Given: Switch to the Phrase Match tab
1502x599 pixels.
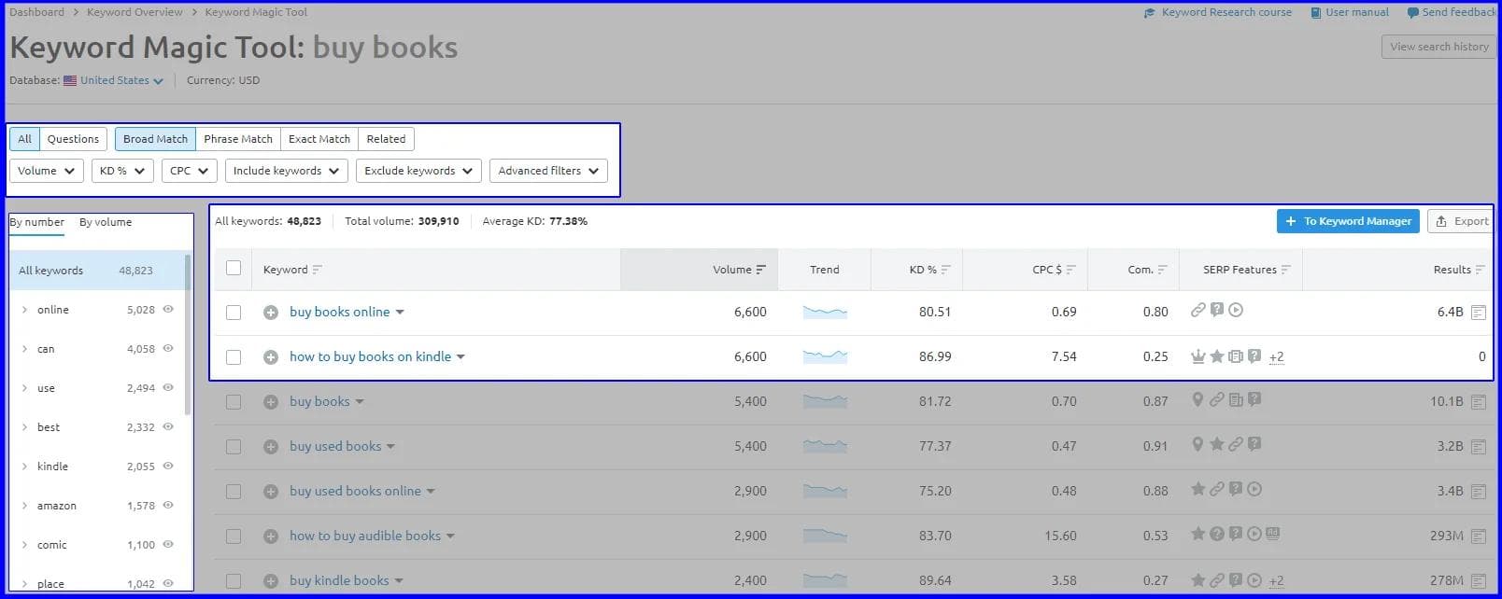Looking at the screenshot, I should click(x=238, y=139).
